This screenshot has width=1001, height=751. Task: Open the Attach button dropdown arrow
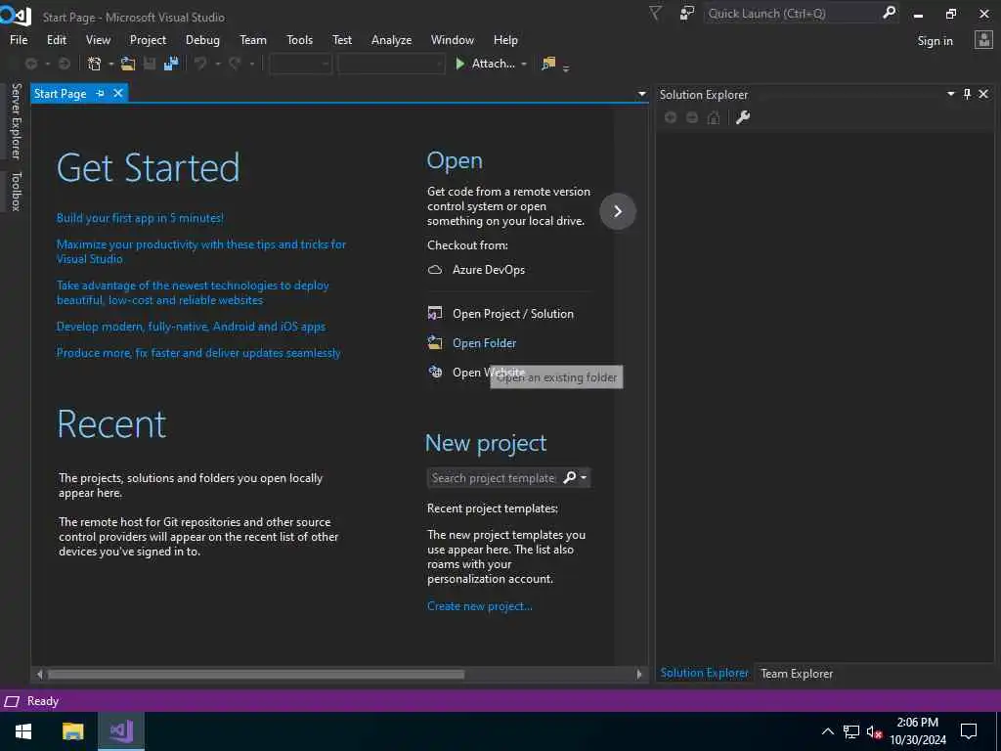524,64
